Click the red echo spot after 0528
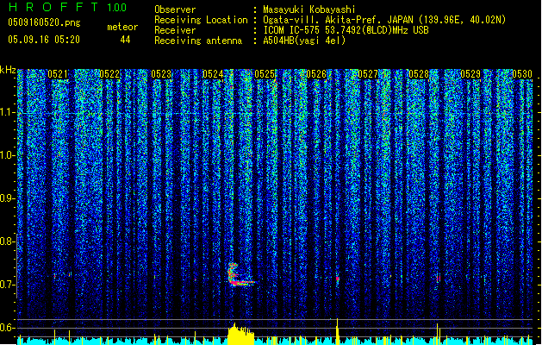The width and height of the screenshot is (542, 345). (439, 279)
